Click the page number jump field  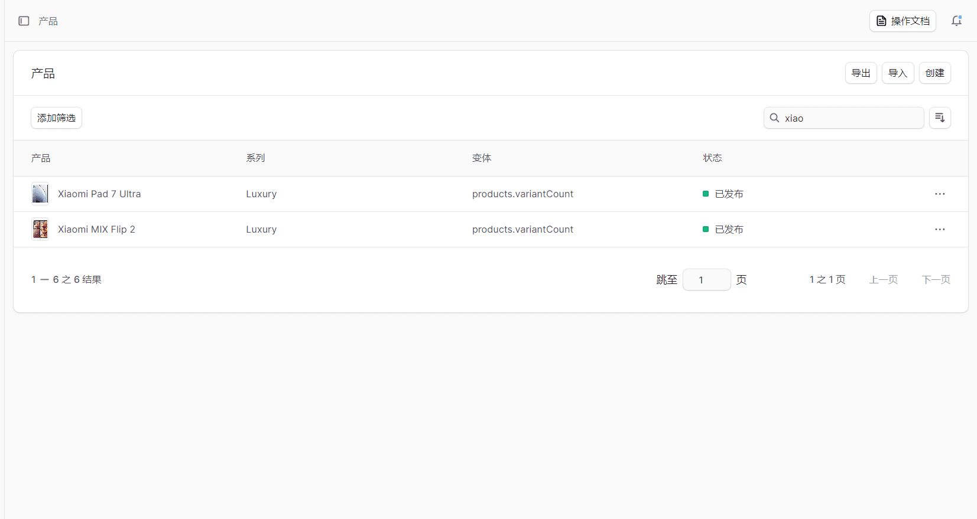pos(706,280)
